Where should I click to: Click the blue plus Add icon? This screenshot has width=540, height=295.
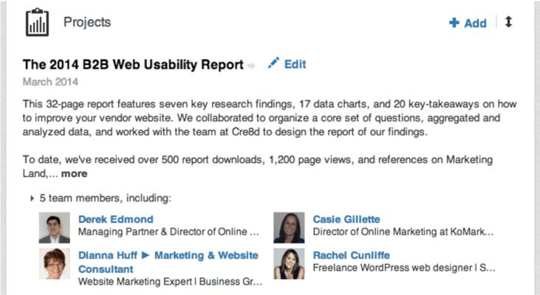[x=454, y=23]
